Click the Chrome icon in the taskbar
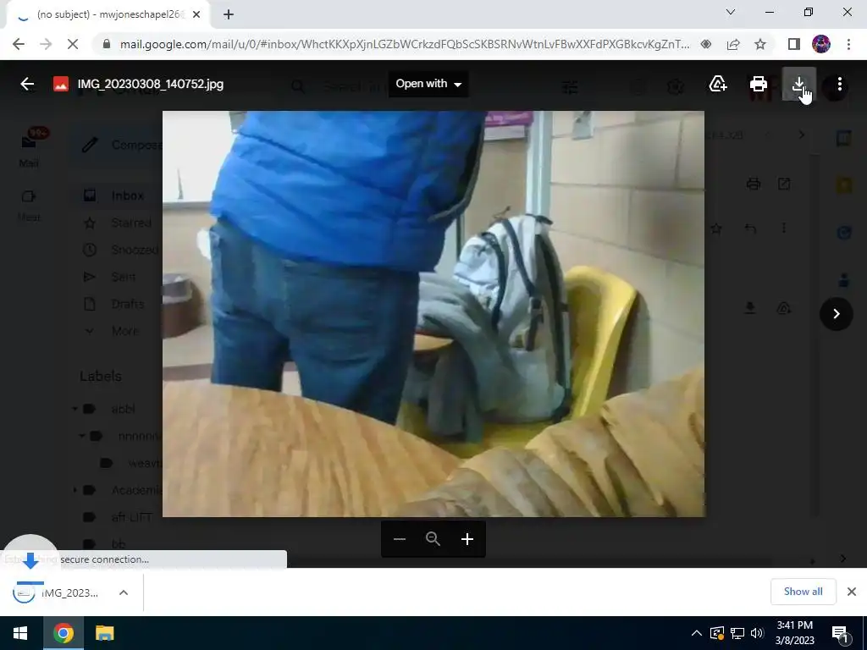The height and width of the screenshot is (650, 867). tap(63, 633)
